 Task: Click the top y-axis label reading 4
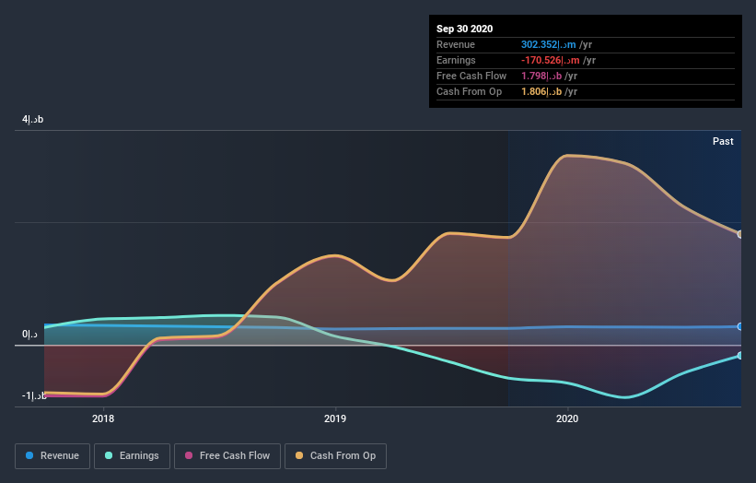(33, 119)
